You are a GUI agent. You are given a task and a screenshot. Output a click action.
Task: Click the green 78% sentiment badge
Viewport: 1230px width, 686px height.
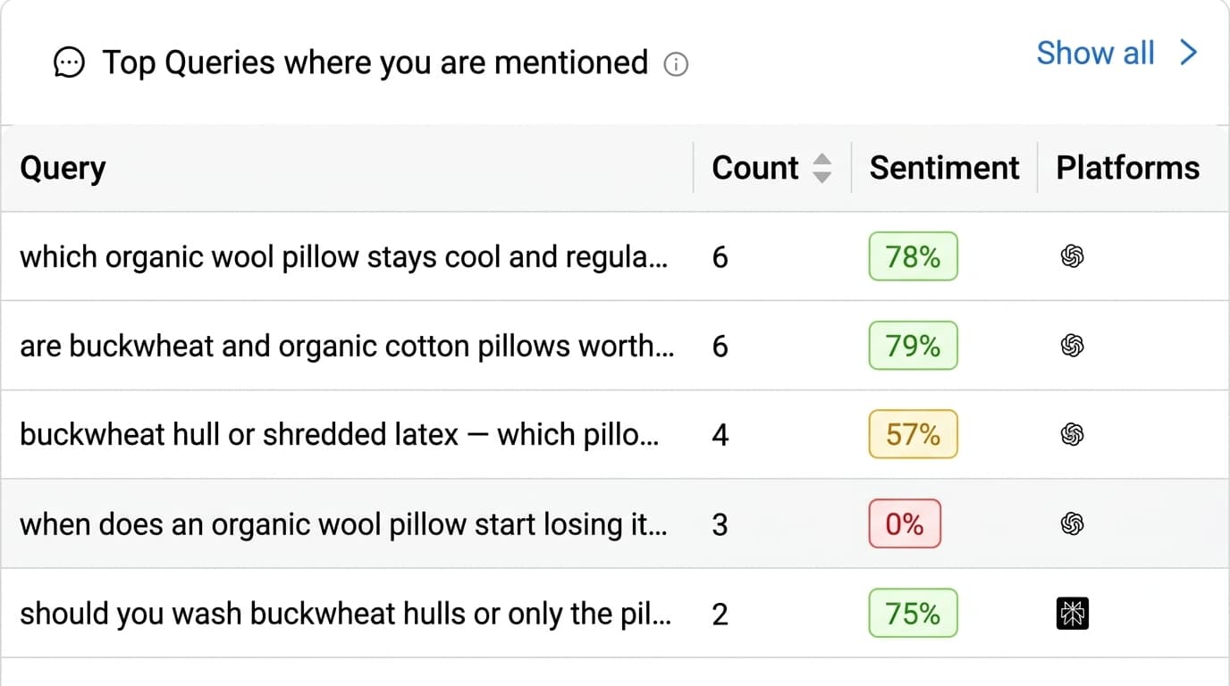[913, 256]
